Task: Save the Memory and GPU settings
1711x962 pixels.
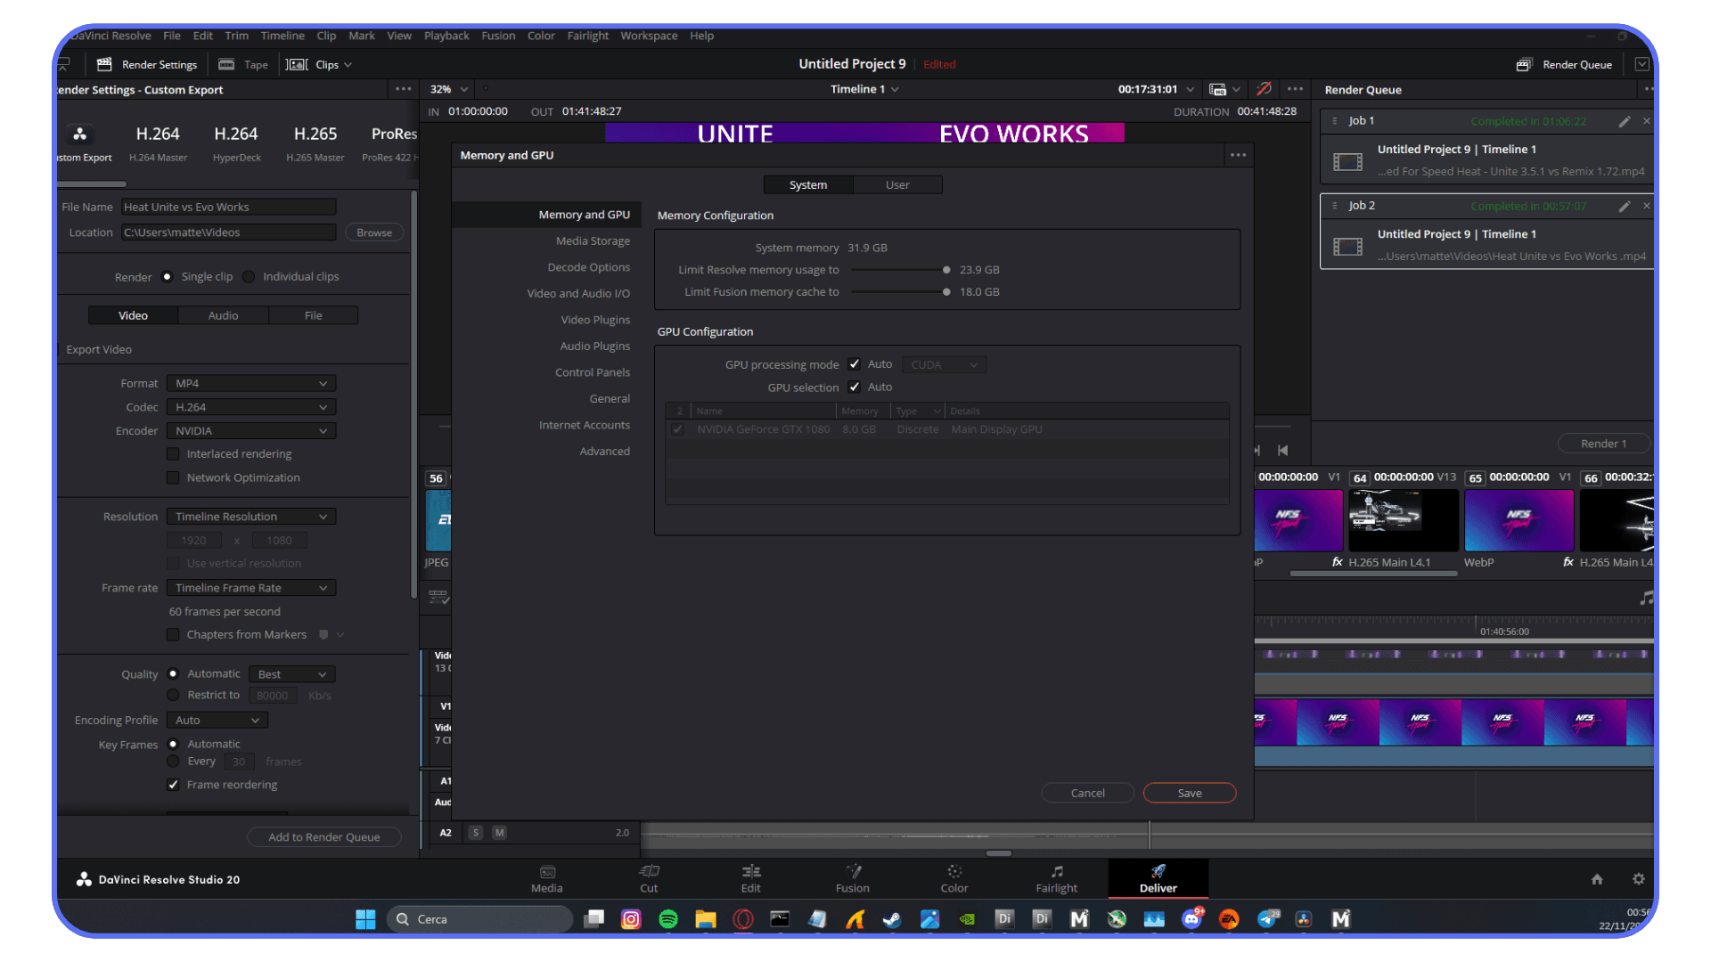Action: [x=1189, y=792]
